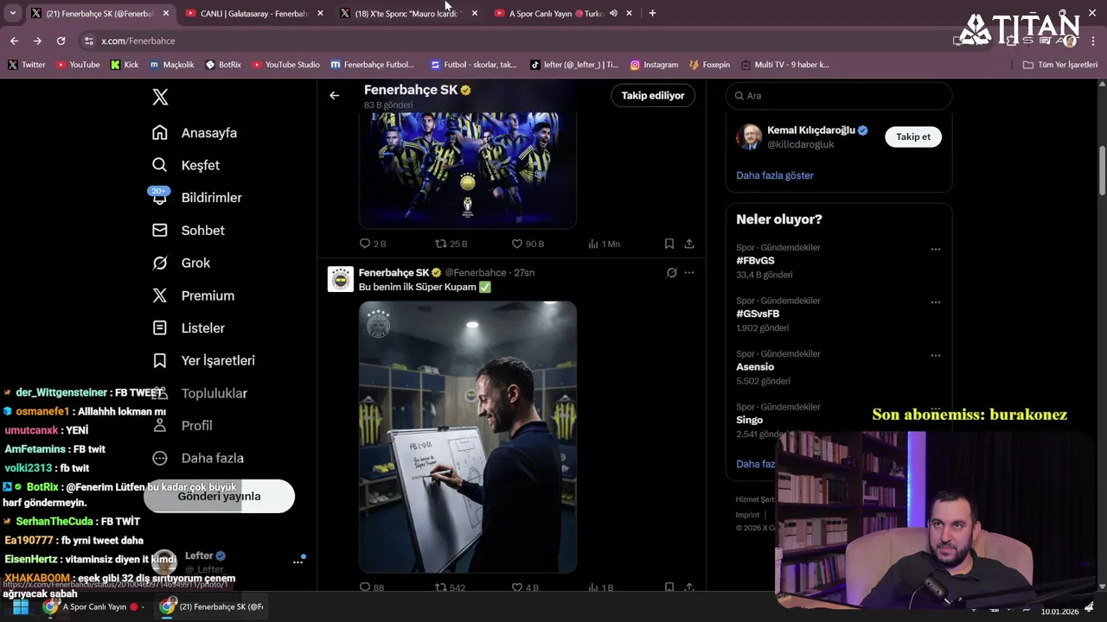Reload the page
1107x622 pixels.
click(61, 41)
